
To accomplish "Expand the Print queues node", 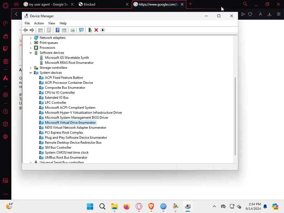I will pos(31,43).
